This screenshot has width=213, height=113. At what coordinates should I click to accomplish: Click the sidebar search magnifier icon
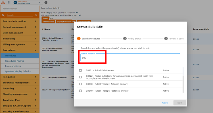pos(3,15)
